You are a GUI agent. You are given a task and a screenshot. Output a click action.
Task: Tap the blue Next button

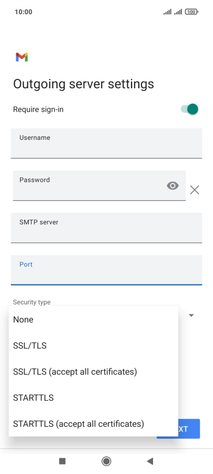pyautogui.click(x=189, y=429)
